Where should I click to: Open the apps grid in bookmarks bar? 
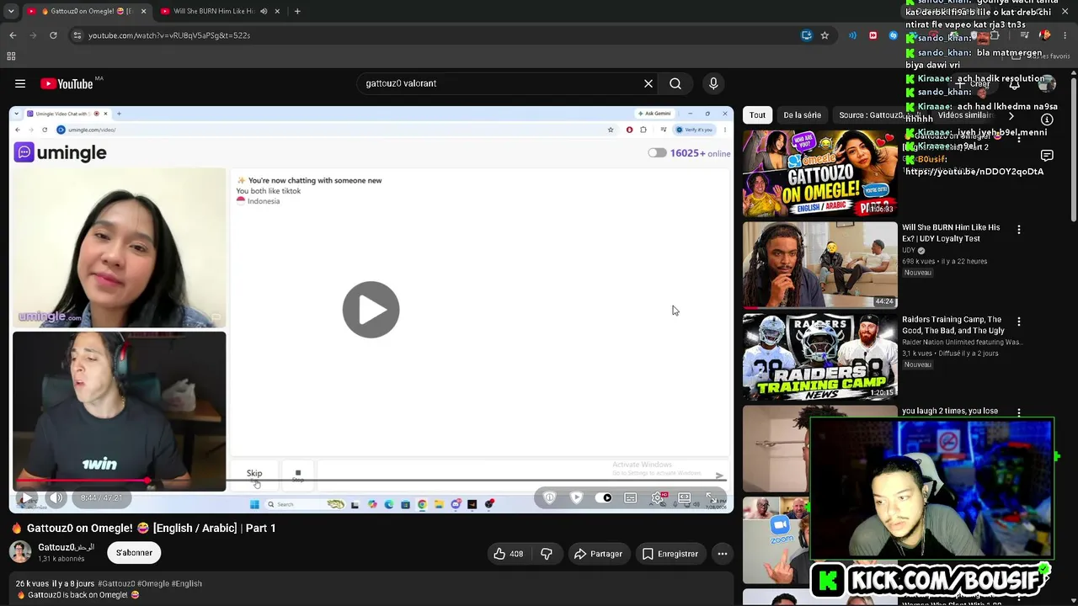click(11, 56)
